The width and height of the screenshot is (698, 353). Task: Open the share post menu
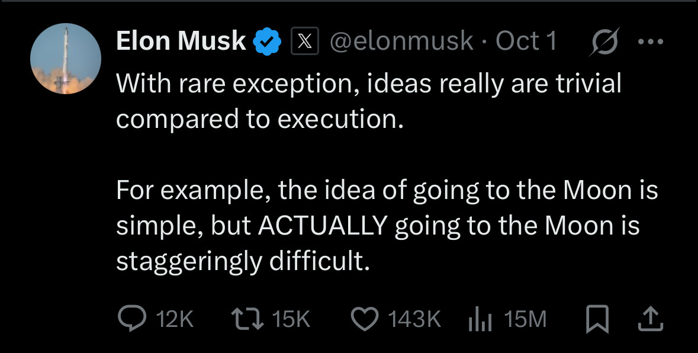click(649, 320)
